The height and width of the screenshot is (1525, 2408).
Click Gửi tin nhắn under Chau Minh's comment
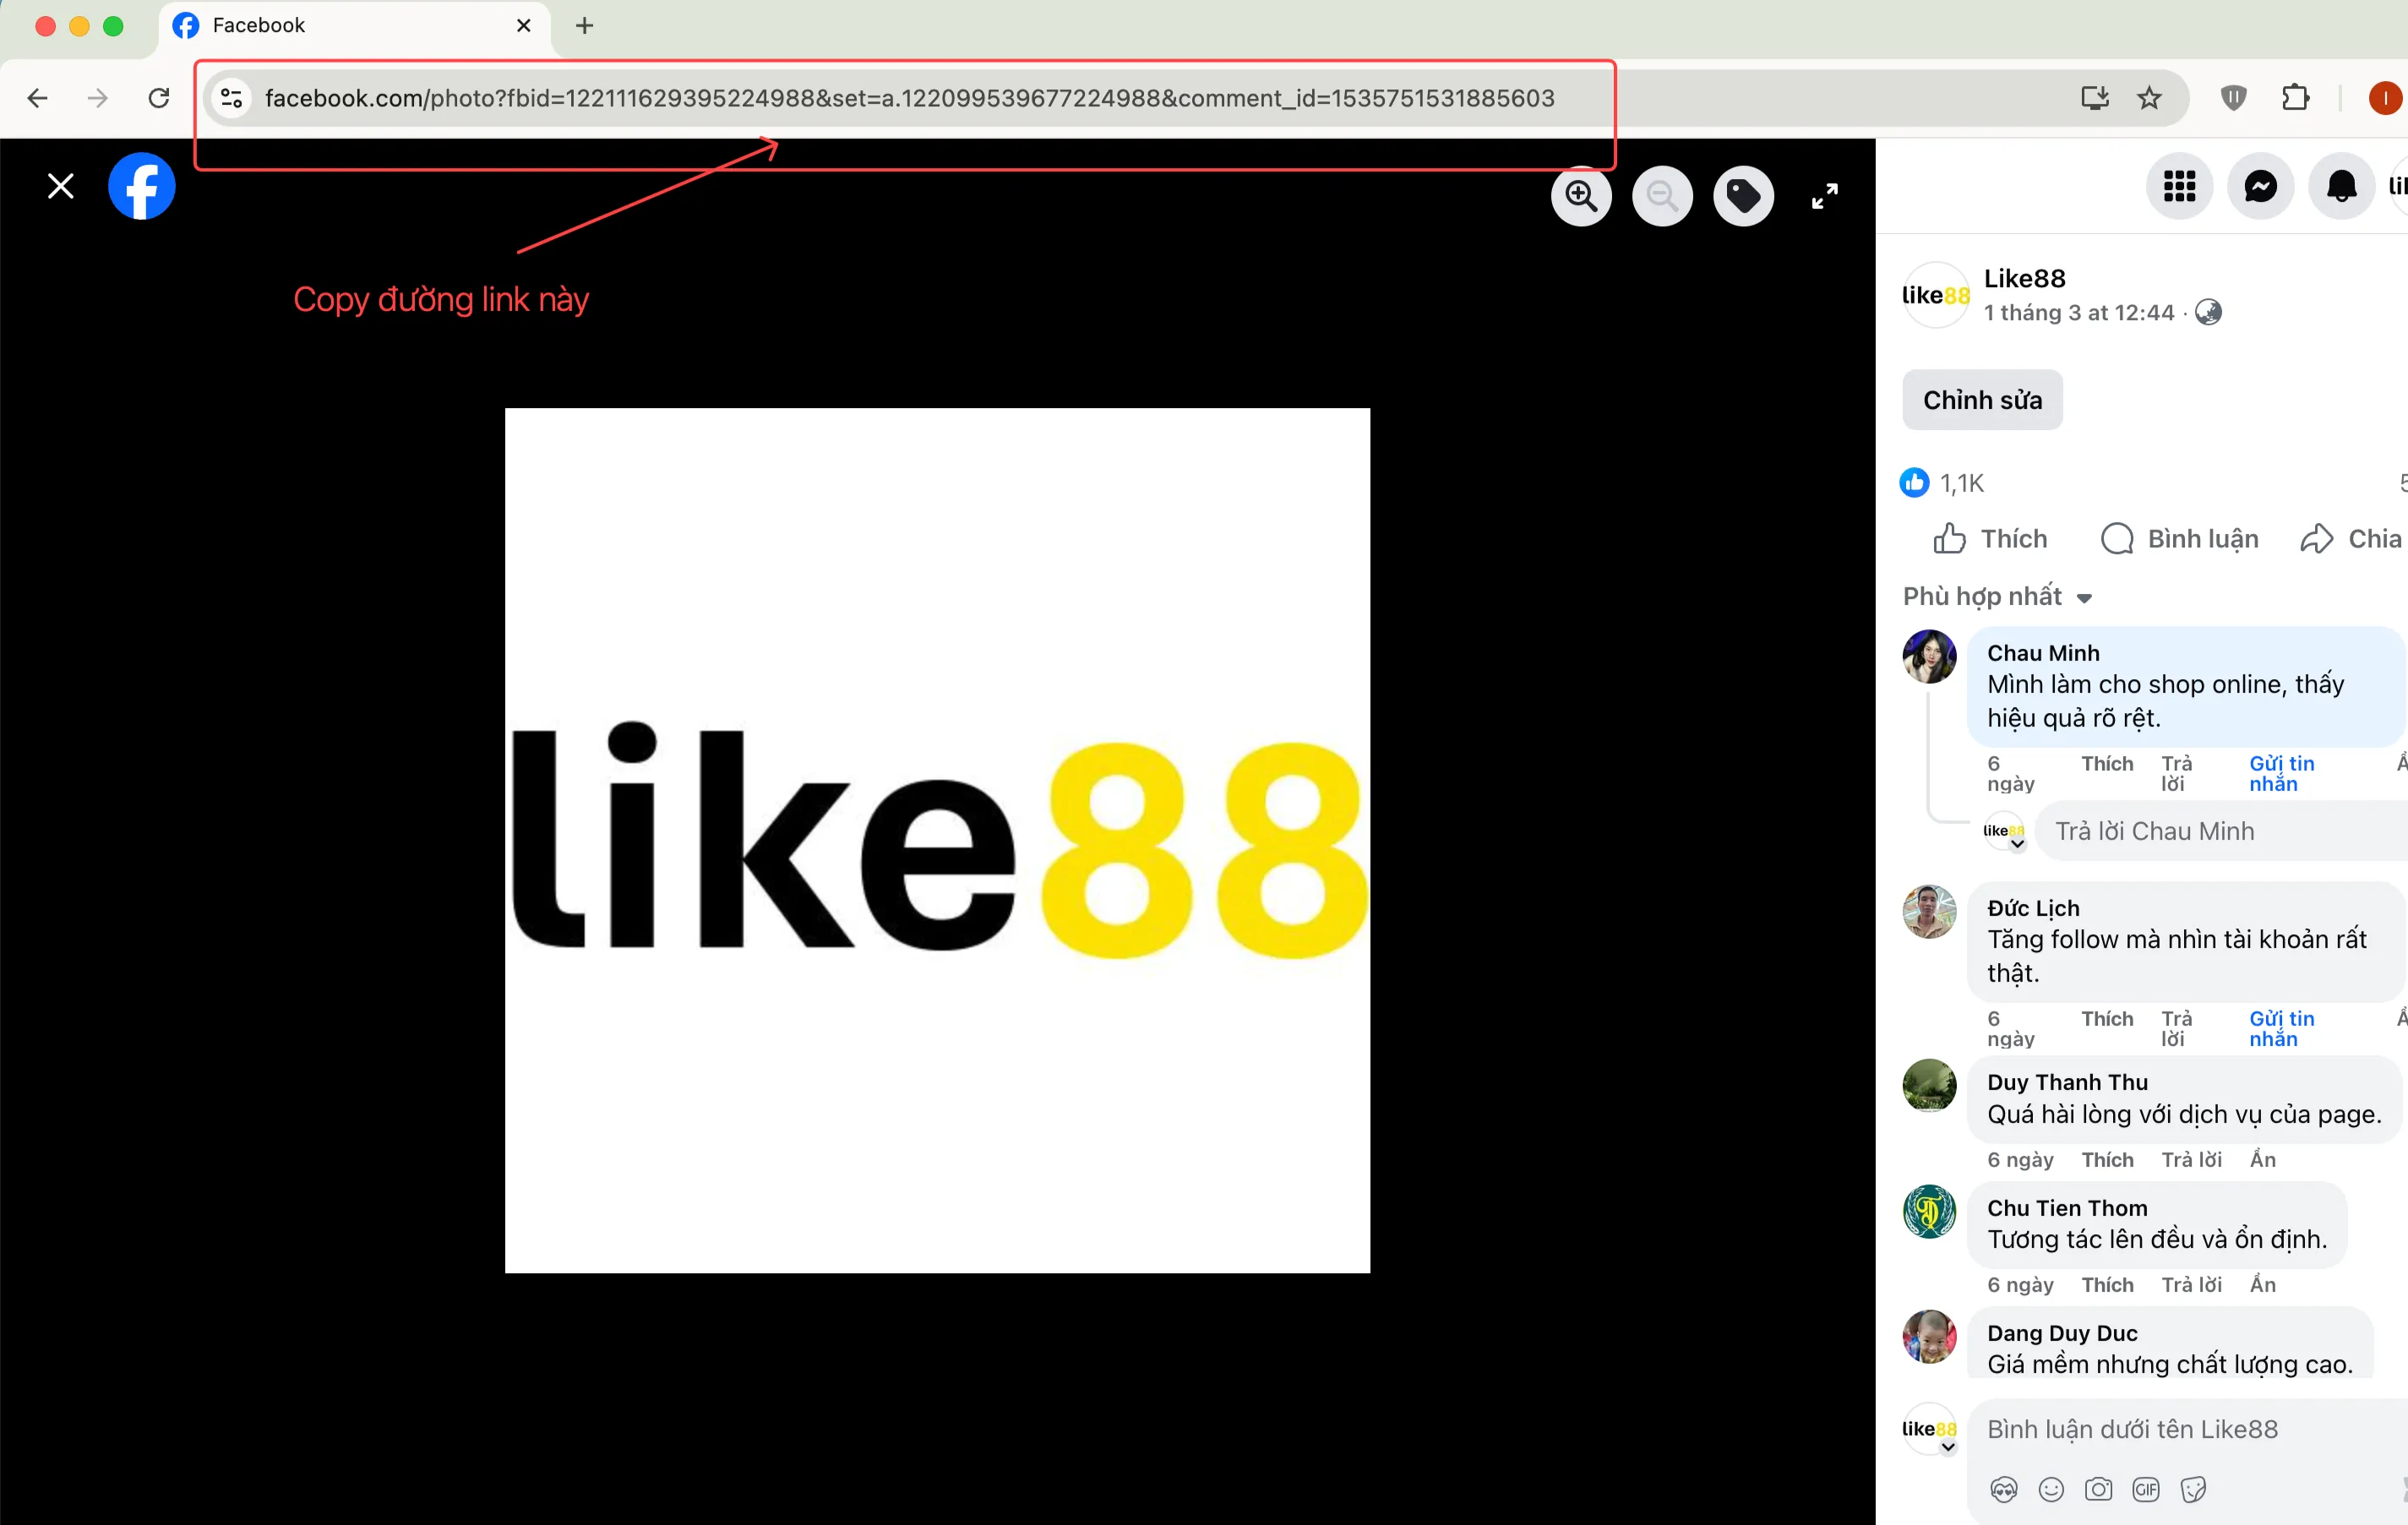pyautogui.click(x=2281, y=774)
